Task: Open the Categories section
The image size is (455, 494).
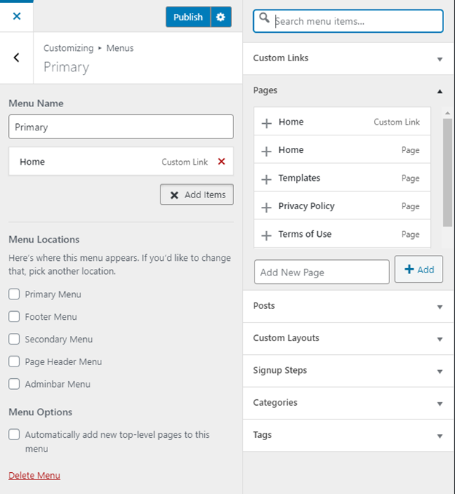Action: pyautogui.click(x=348, y=403)
